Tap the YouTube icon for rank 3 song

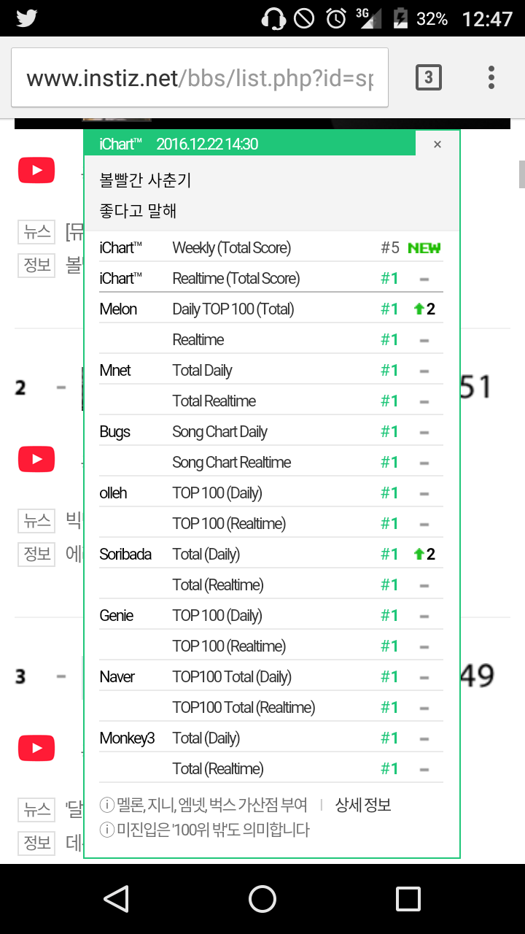pyautogui.click(x=36, y=748)
